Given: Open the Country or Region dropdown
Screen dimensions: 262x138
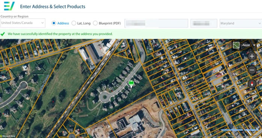Looking at the screenshot, I should coord(23,23).
